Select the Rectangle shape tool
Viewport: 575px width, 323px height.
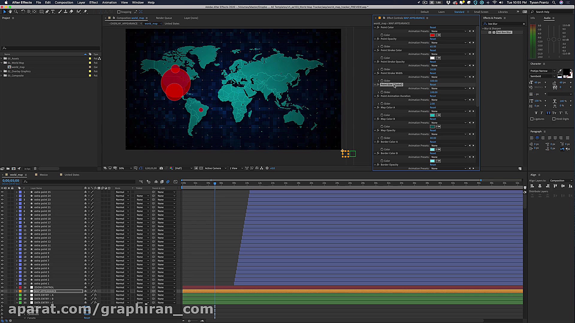point(41,12)
